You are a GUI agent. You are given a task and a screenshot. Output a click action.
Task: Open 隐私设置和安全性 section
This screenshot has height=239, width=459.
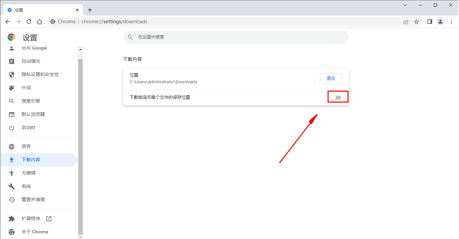coord(40,75)
